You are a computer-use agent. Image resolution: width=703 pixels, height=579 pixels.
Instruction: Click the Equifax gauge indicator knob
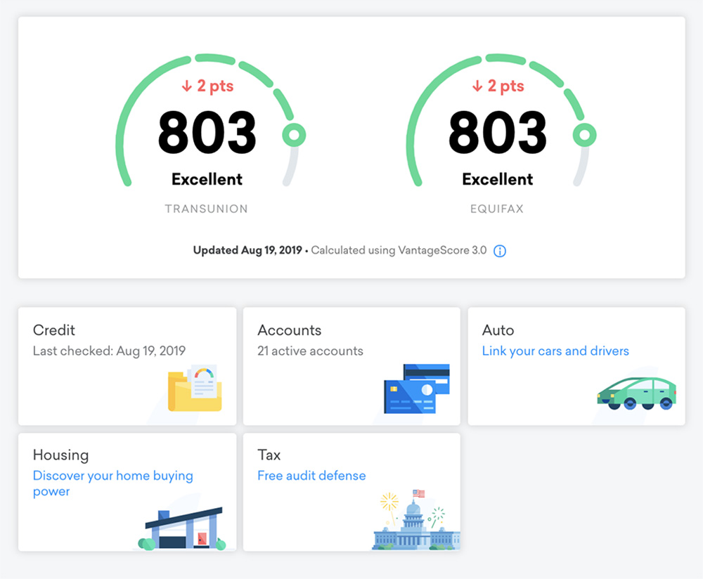tap(585, 134)
